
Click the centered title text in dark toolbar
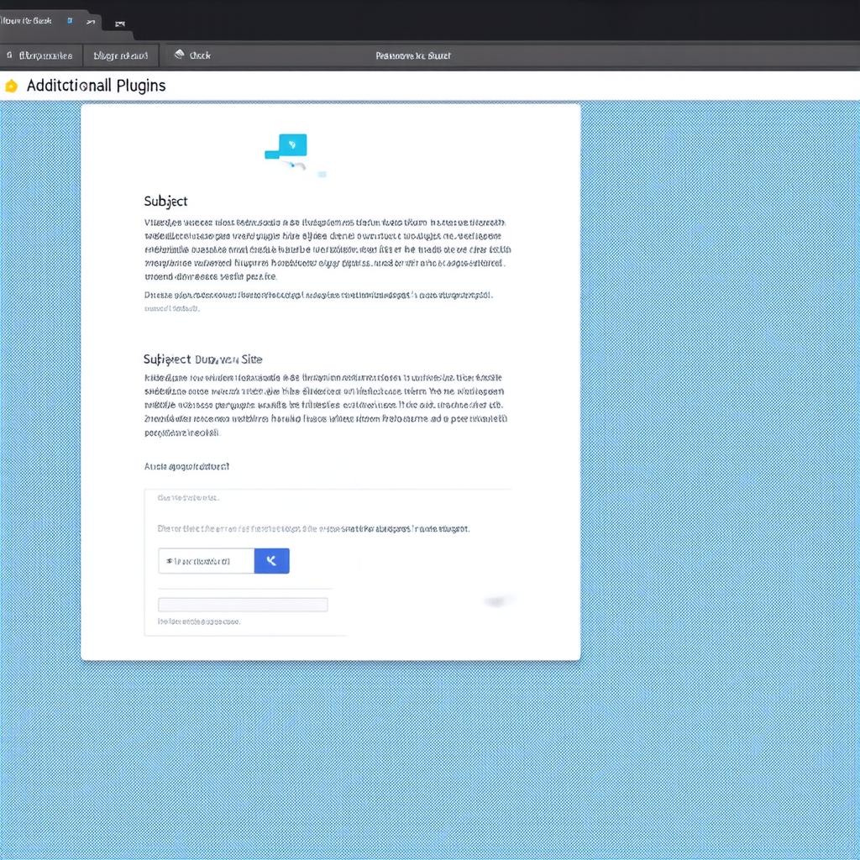click(412, 56)
